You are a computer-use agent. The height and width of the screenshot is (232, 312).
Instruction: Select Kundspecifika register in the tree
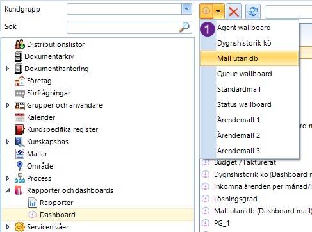click(x=63, y=129)
